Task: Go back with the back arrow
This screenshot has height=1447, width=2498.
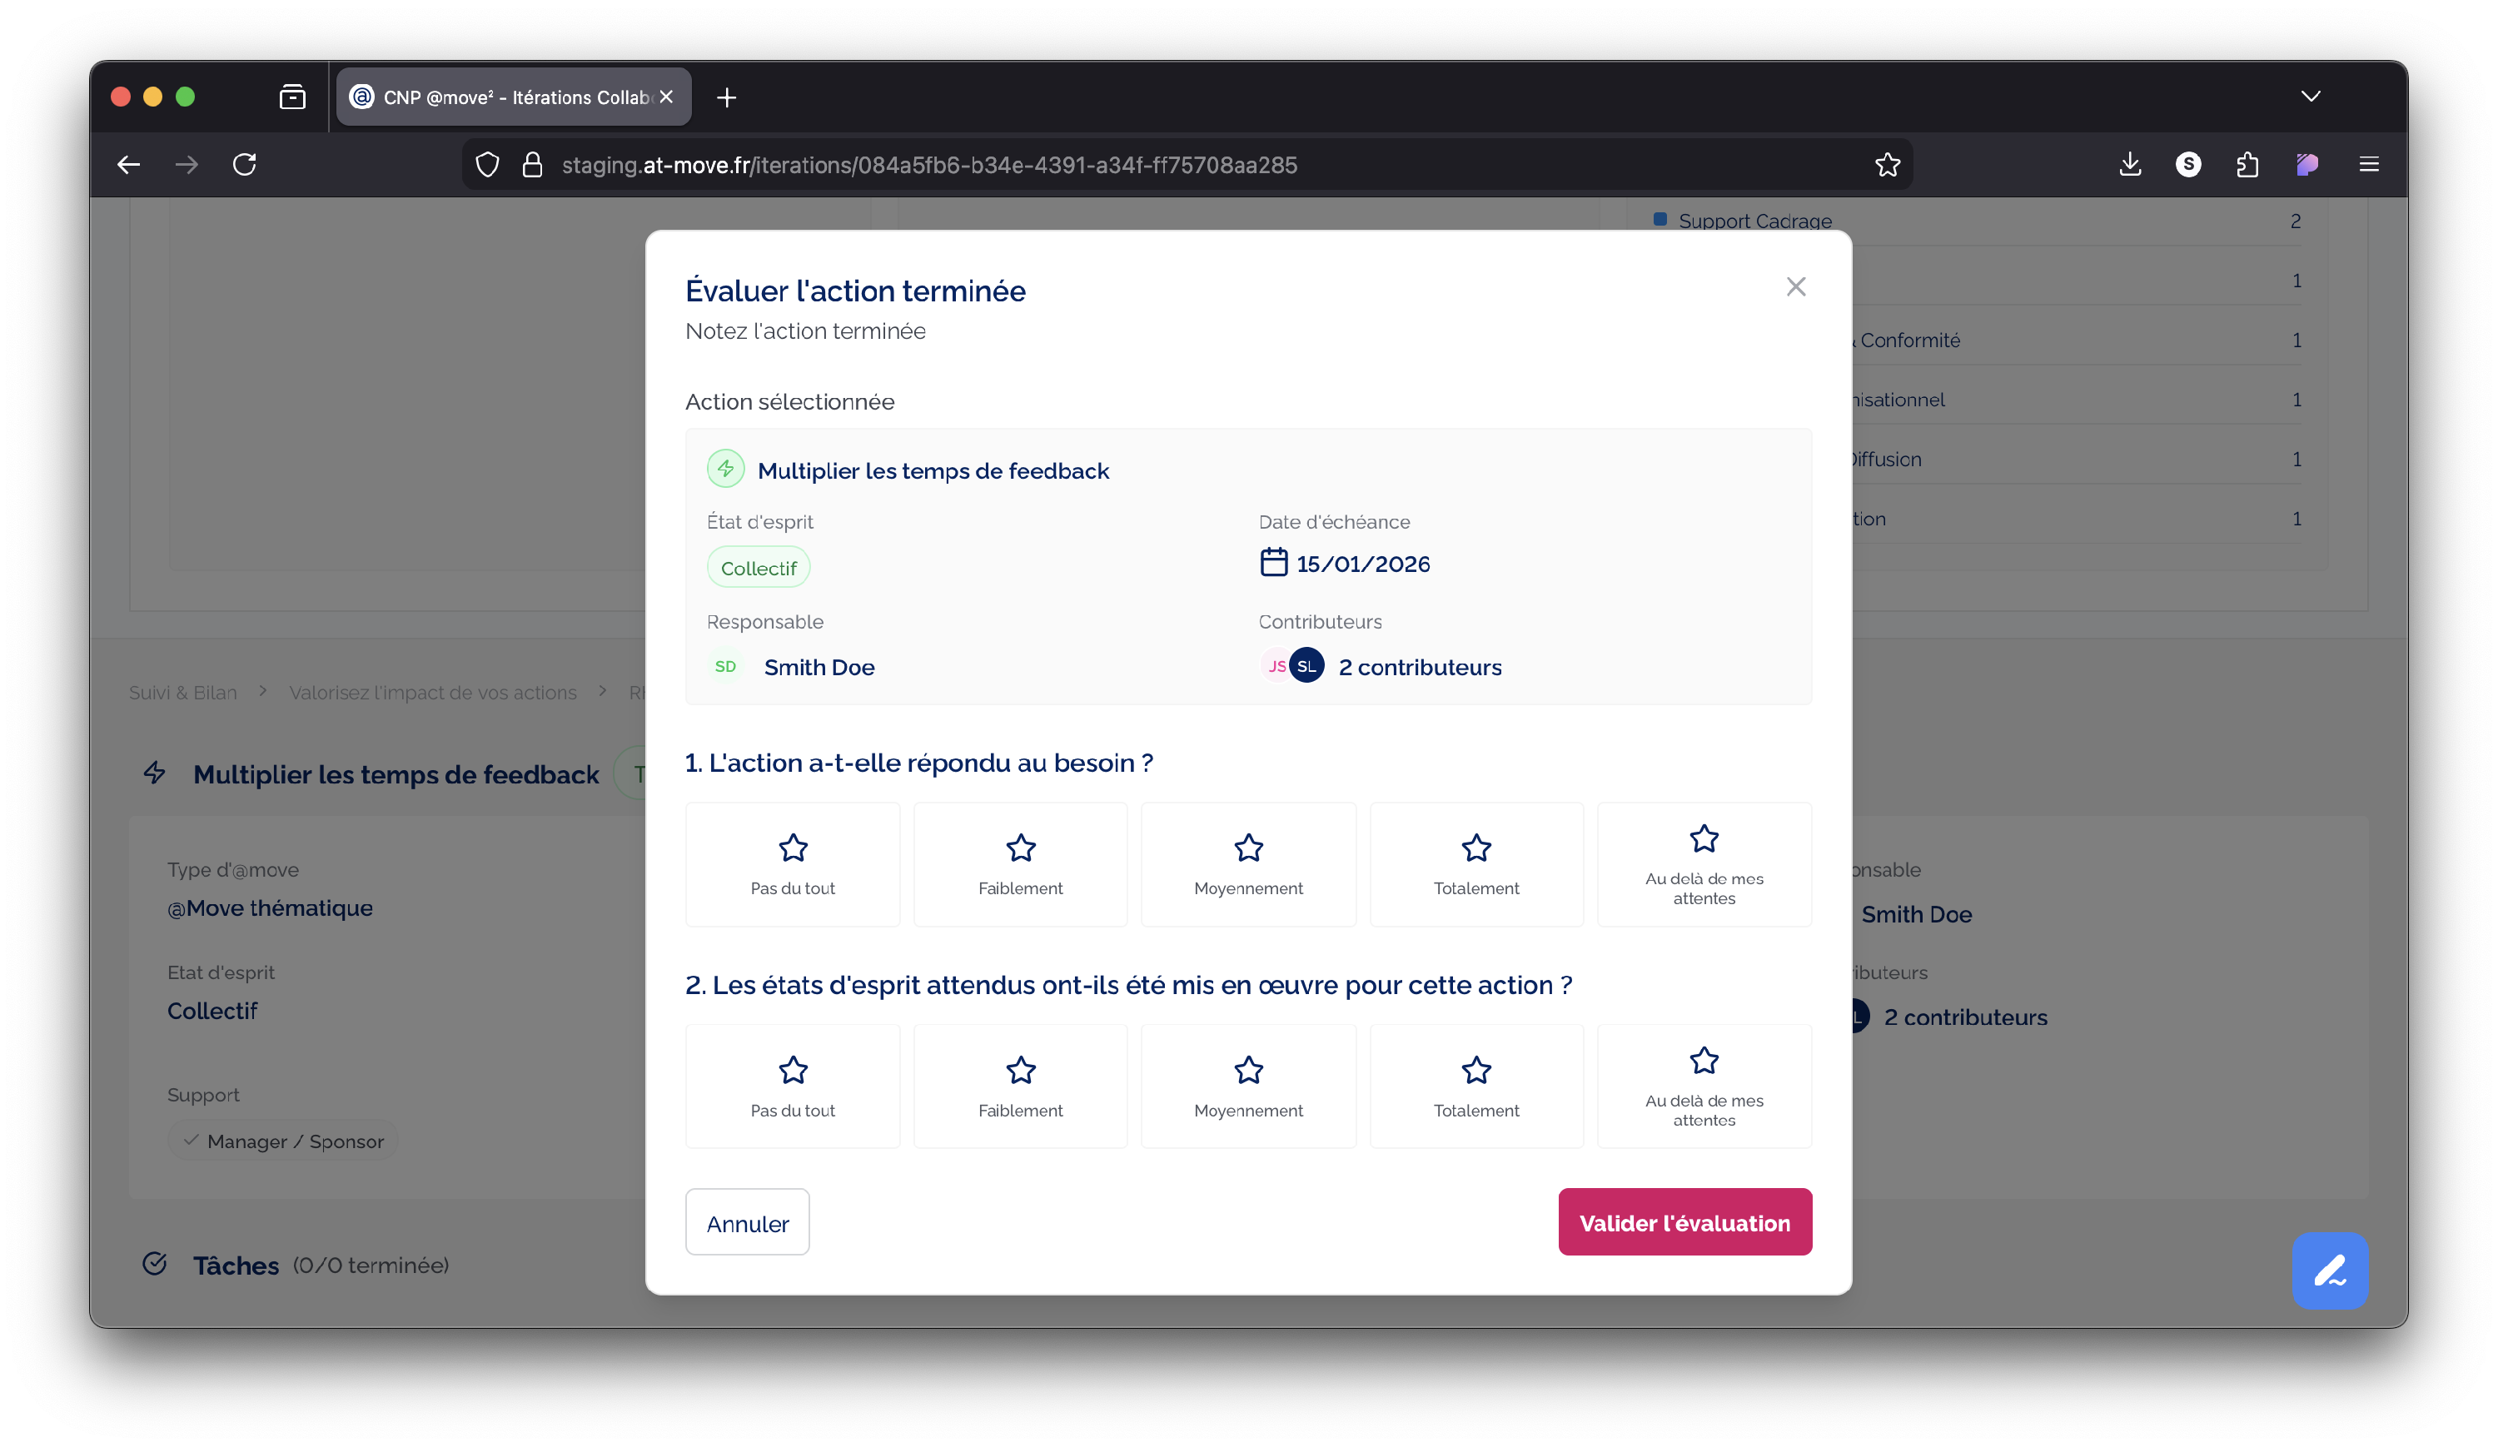Action: coord(129,165)
